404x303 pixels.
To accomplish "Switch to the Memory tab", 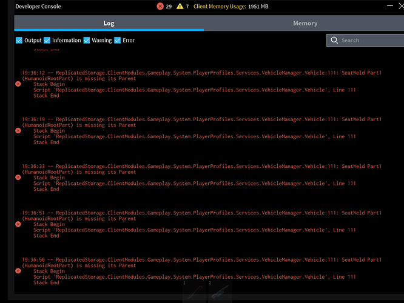I will click(x=305, y=23).
